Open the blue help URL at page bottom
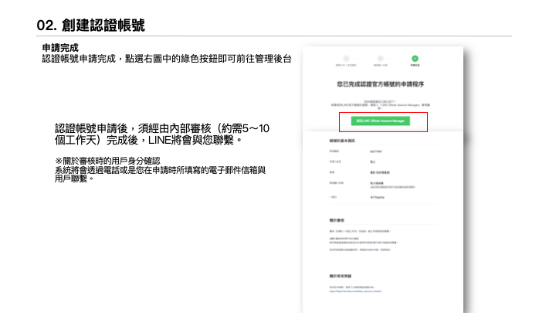 (355, 293)
